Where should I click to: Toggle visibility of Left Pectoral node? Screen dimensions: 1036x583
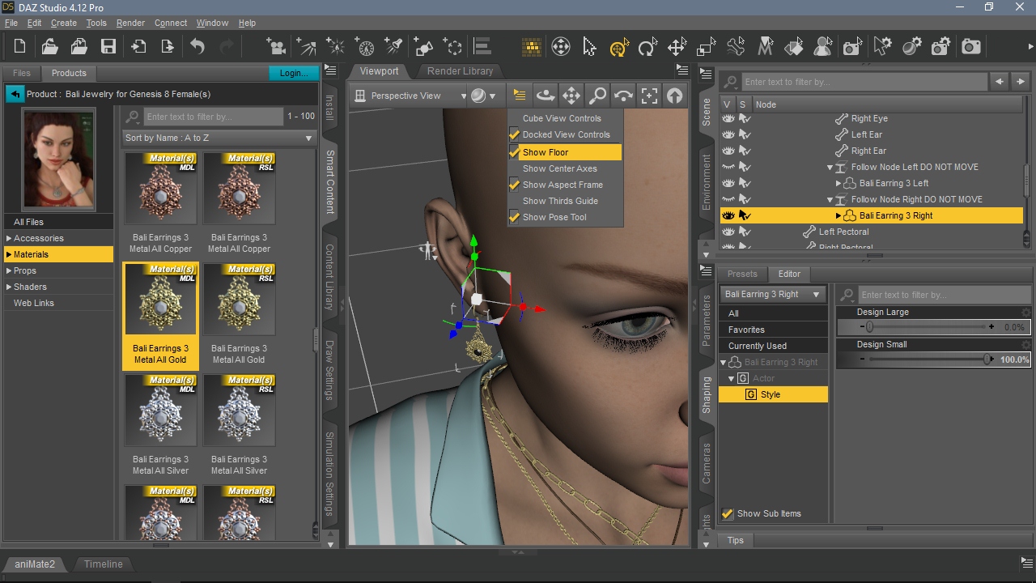728,232
